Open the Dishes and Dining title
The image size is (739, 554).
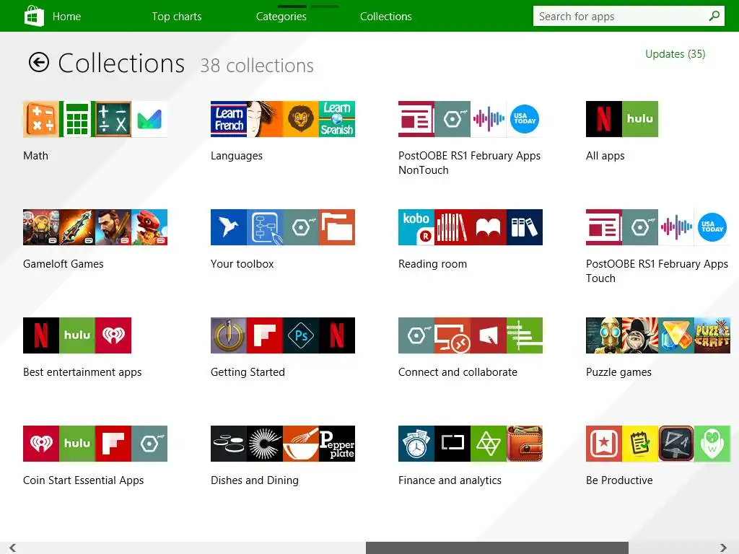(255, 480)
